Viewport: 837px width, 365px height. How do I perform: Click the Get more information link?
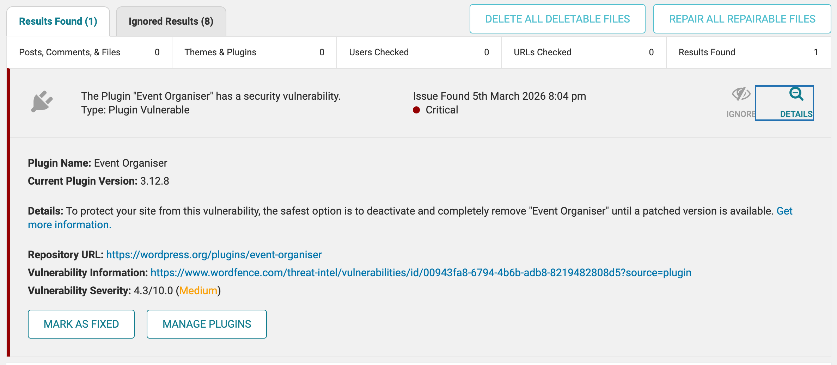coord(69,225)
